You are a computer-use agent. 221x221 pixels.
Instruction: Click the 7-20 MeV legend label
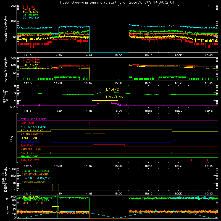click(30, 68)
